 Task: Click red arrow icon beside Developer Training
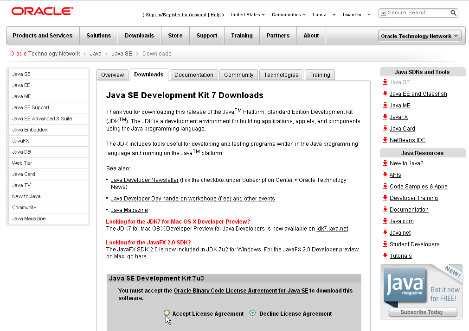point(385,198)
